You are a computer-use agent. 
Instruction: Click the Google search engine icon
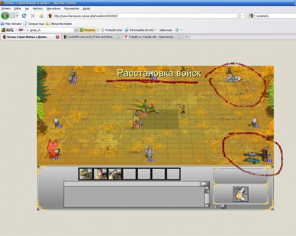click(x=251, y=16)
